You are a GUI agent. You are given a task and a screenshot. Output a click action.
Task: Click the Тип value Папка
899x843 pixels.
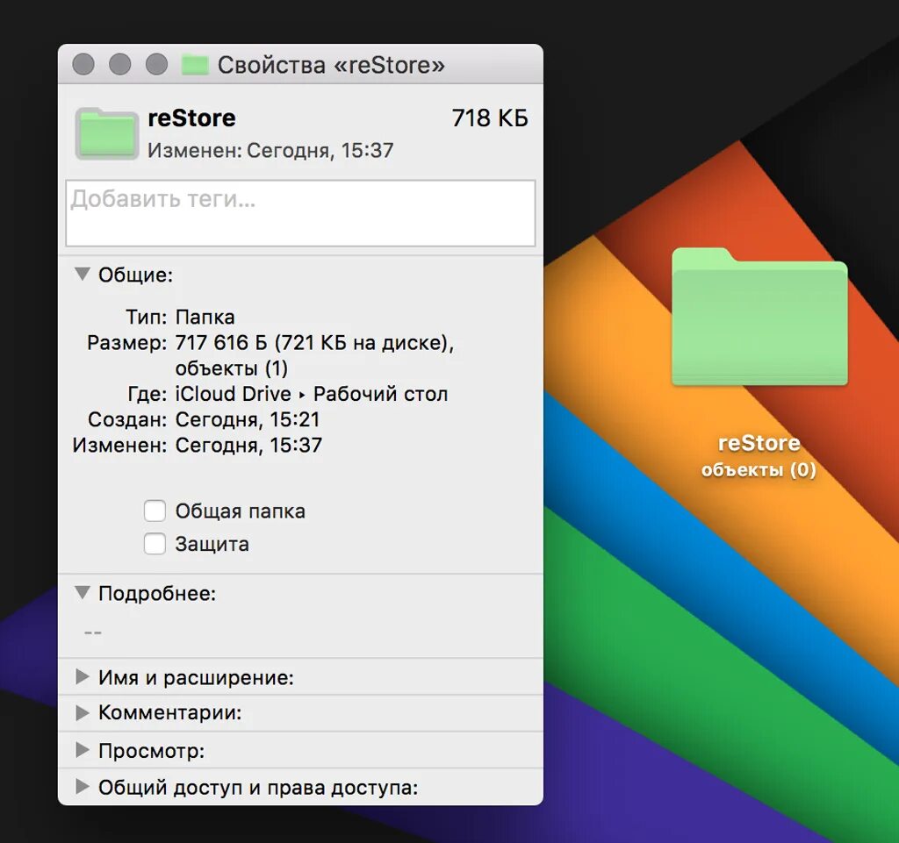tap(205, 317)
